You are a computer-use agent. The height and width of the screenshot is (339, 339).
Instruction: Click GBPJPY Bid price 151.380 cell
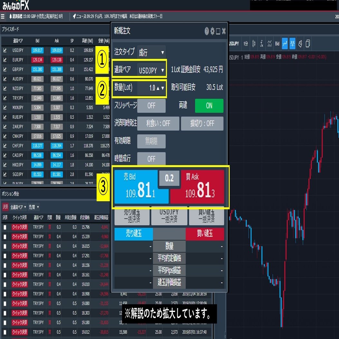click(37, 70)
